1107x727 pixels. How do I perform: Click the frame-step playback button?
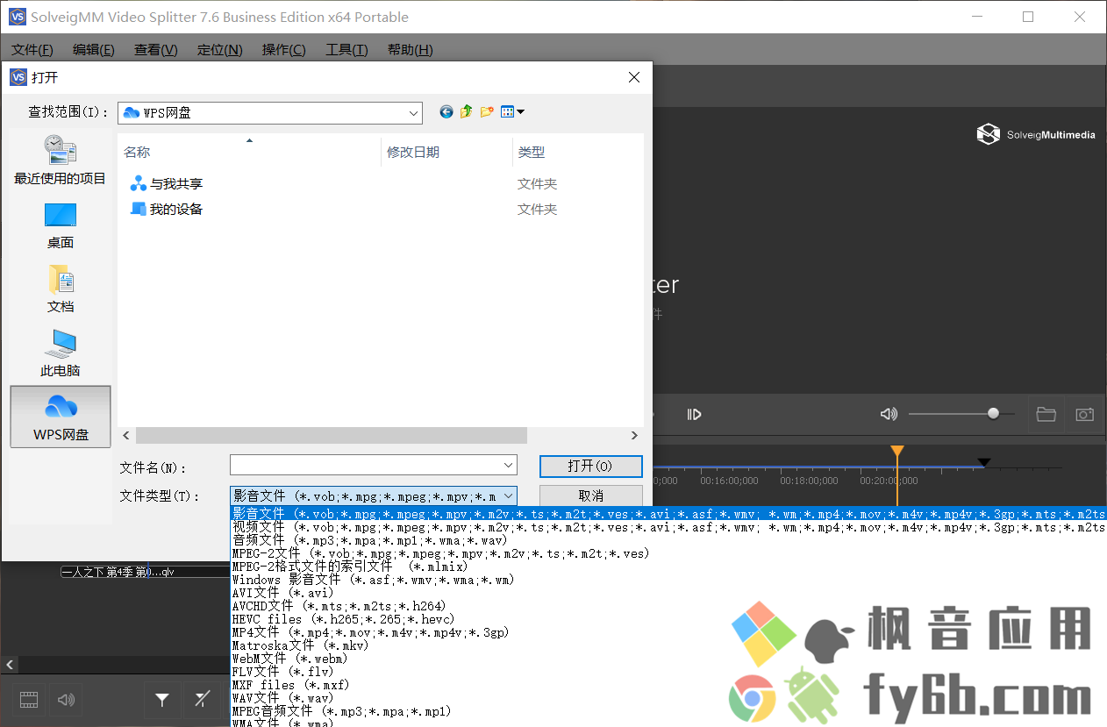(x=694, y=414)
